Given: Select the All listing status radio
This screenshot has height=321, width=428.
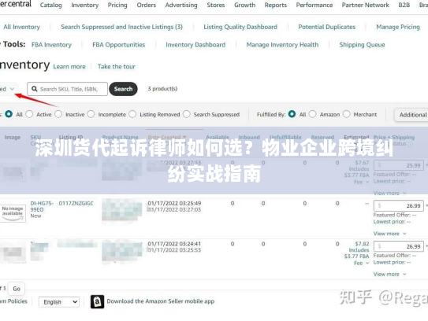Looking at the screenshot, I should 9,114.
